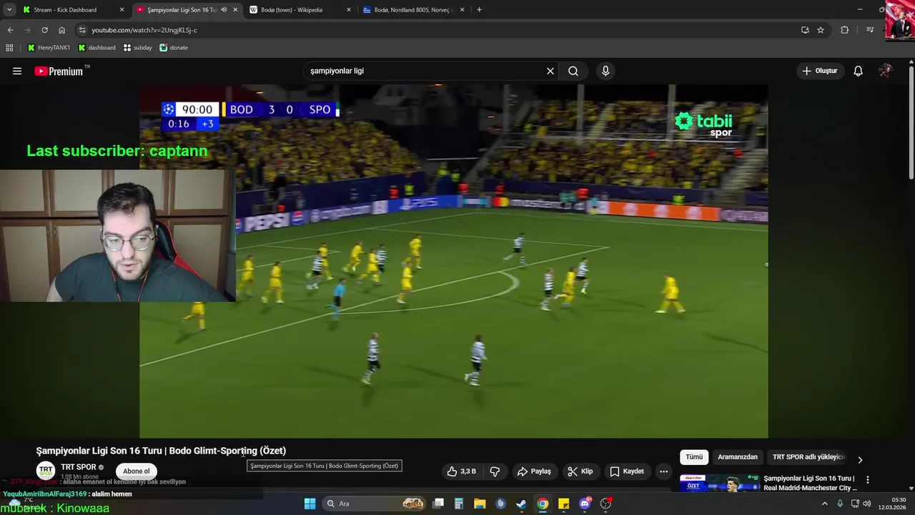Open the browser home page
Screen dimensions: 915x515
pyautogui.click(x=61, y=30)
